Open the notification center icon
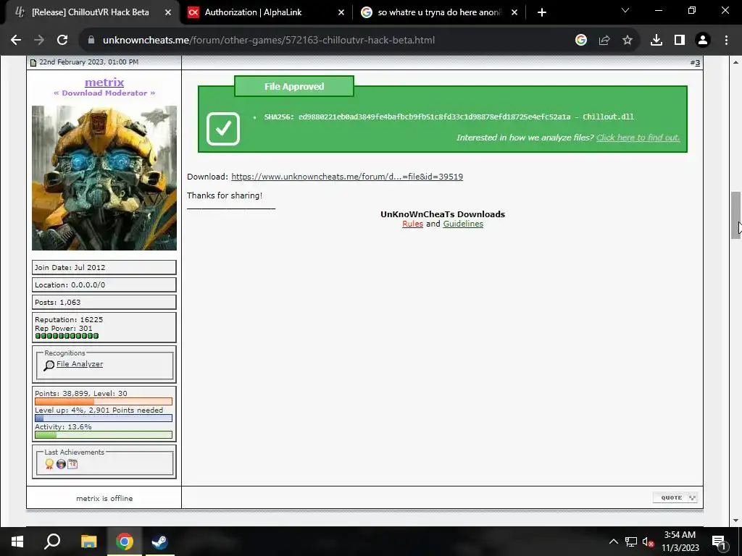Viewport: 742px width, 556px height. [719, 542]
